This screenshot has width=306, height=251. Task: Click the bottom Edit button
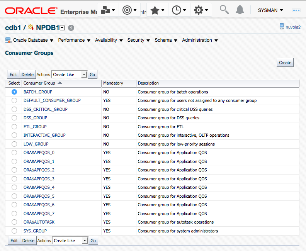tap(14, 241)
